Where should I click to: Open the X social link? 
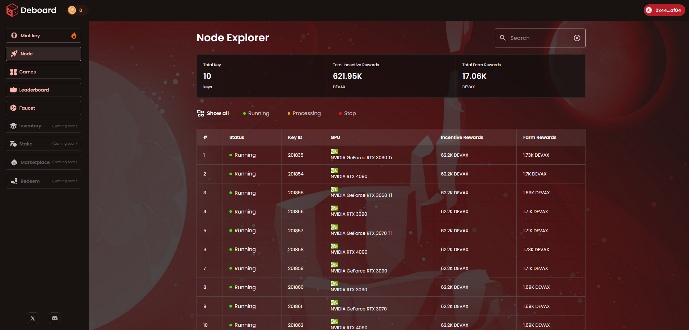click(33, 318)
